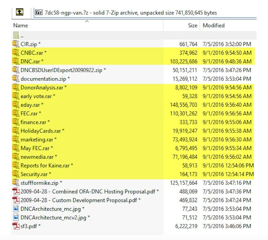The height and width of the screenshot is (240, 268).
Task: Click the May FEC.rar archive icon
Action: 16,148
